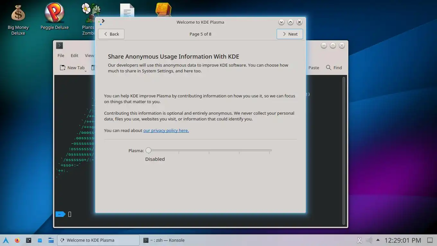Image resolution: width=437 pixels, height=246 pixels.
Task: Open the volume tray icon
Action: tap(369, 240)
